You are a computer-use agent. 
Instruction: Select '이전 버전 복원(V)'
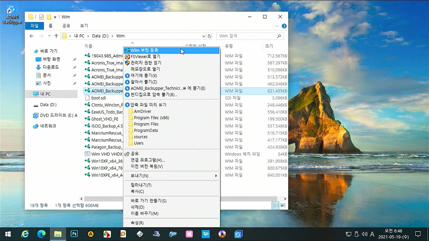172,166
